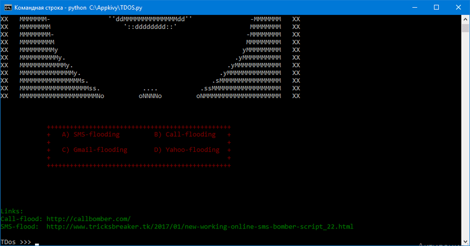Image resolution: width=470 pixels, height=246 pixels.
Task: Click the 'Call-flood:' label
Action: click(22, 219)
